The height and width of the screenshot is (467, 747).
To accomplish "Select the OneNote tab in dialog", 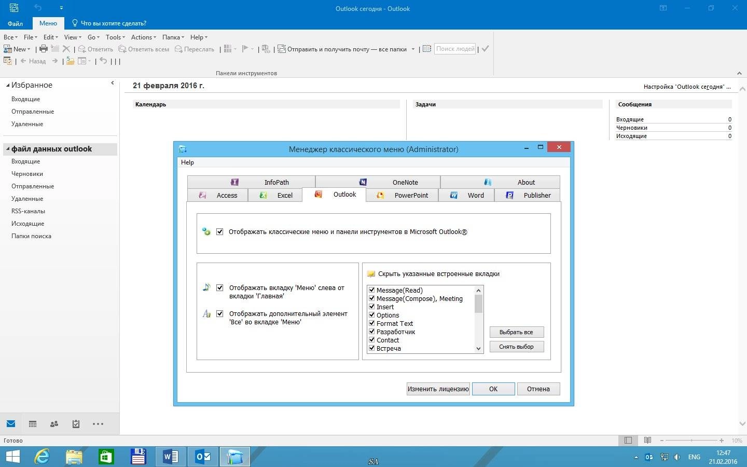I will [x=378, y=182].
